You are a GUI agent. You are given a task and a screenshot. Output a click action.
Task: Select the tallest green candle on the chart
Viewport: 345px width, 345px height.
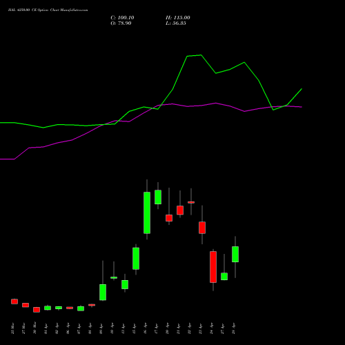point(147,213)
